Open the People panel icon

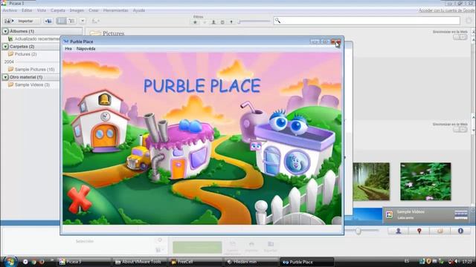click(399, 231)
